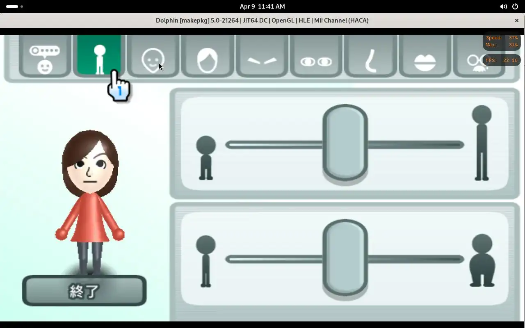The image size is (525, 328).
Task: Open the eyes tab
Action: pos(316,56)
